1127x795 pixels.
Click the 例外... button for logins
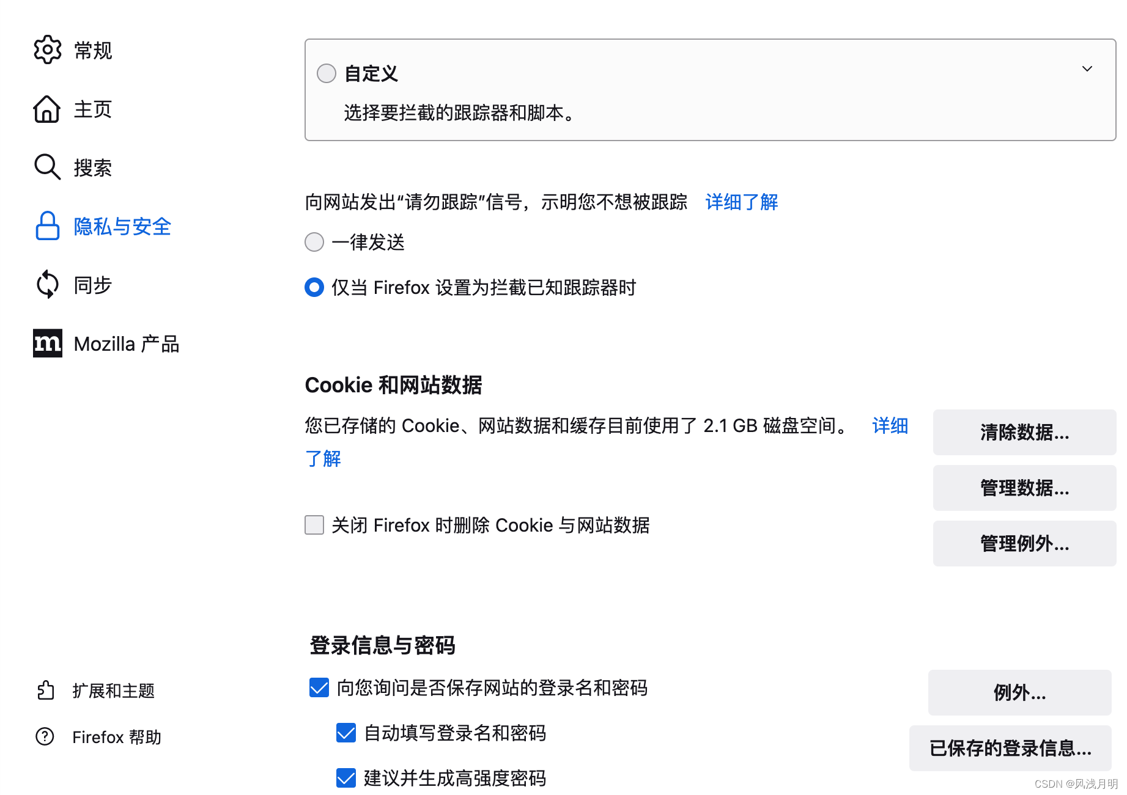[x=1019, y=692]
